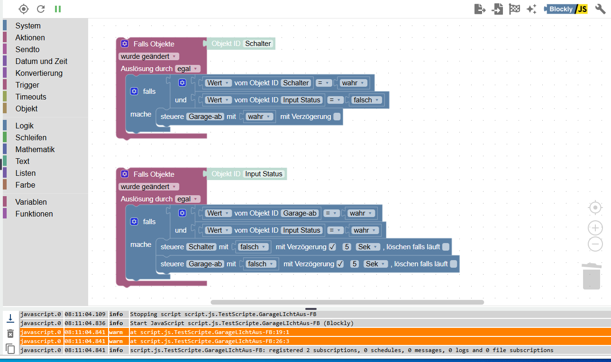
Task: Click warn log line GarageLIchtAus-FB:26:3
Action: pyautogui.click(x=315, y=341)
